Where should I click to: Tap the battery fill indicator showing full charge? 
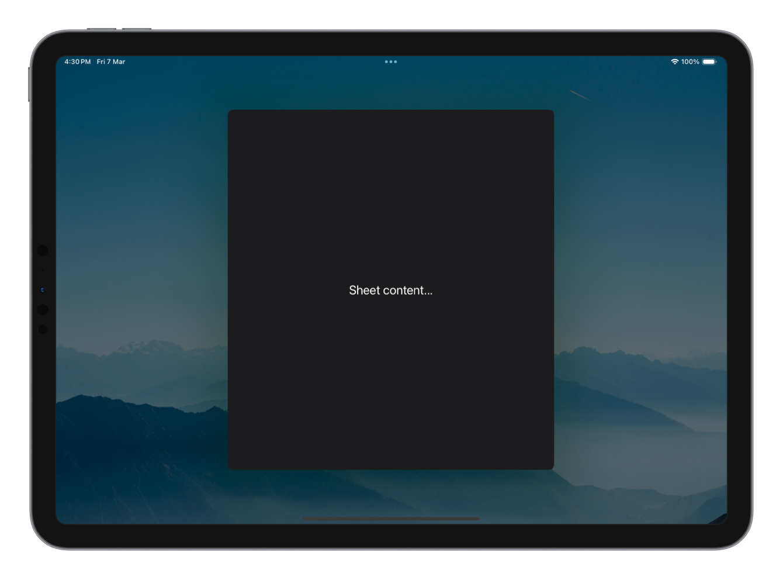click(x=709, y=61)
